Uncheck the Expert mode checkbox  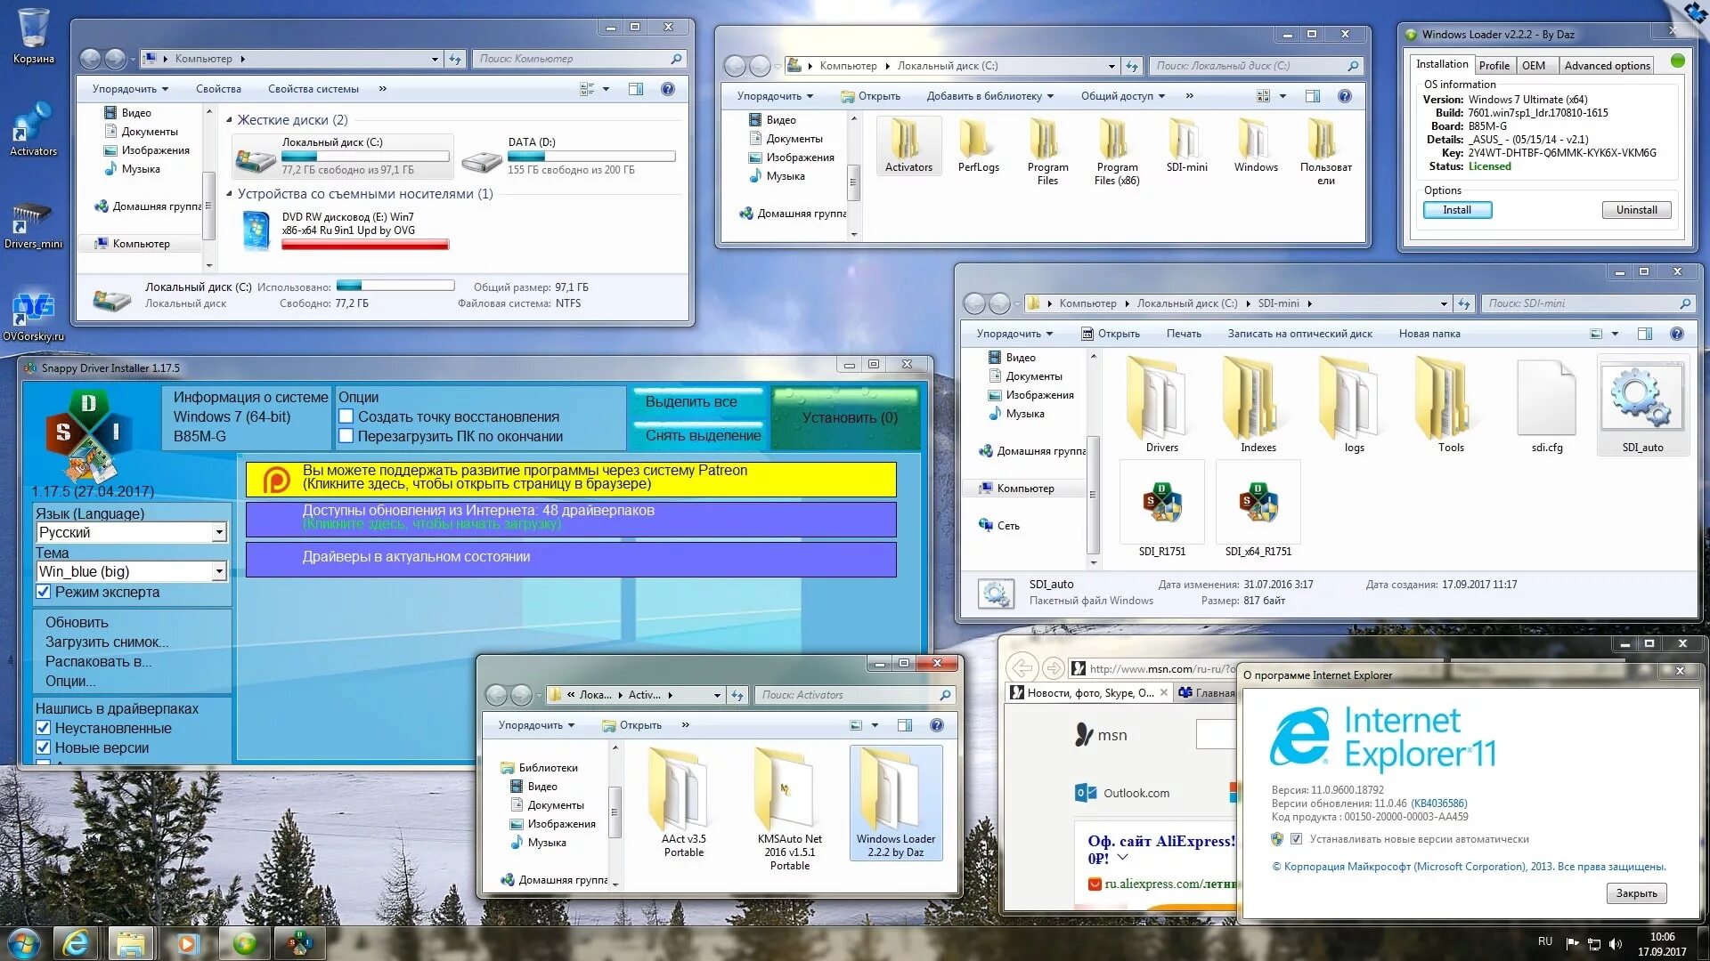point(43,593)
